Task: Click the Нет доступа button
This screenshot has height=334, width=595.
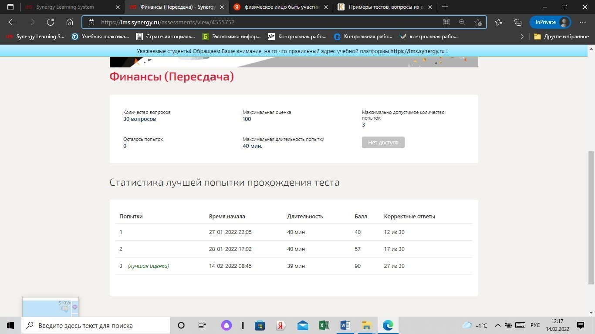Action: click(x=383, y=143)
